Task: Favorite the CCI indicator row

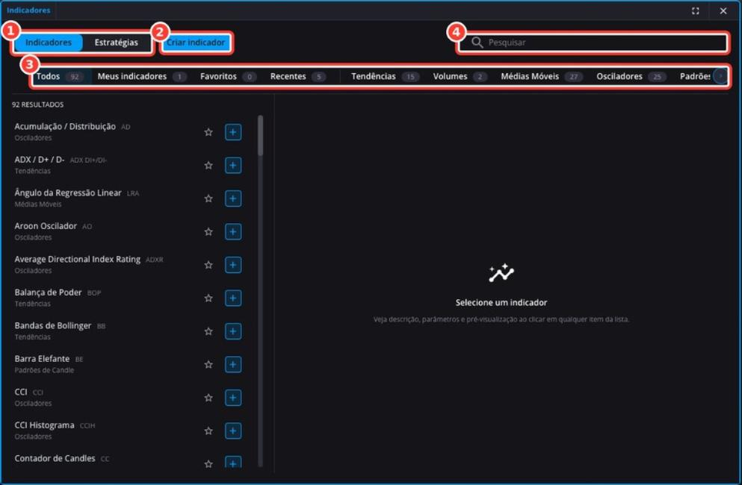Action: pyautogui.click(x=208, y=398)
